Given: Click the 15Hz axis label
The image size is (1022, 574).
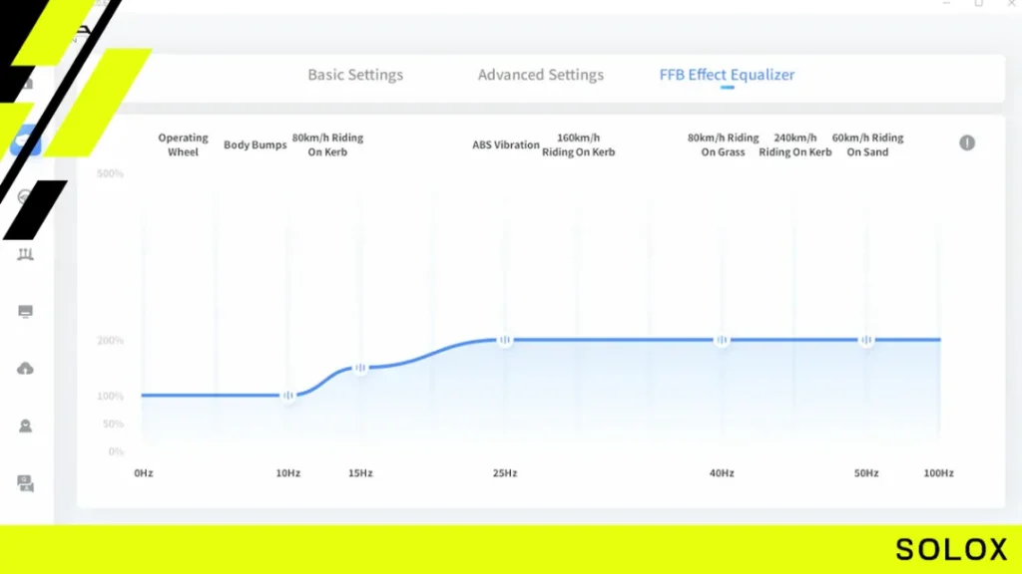Looking at the screenshot, I should coord(360,473).
